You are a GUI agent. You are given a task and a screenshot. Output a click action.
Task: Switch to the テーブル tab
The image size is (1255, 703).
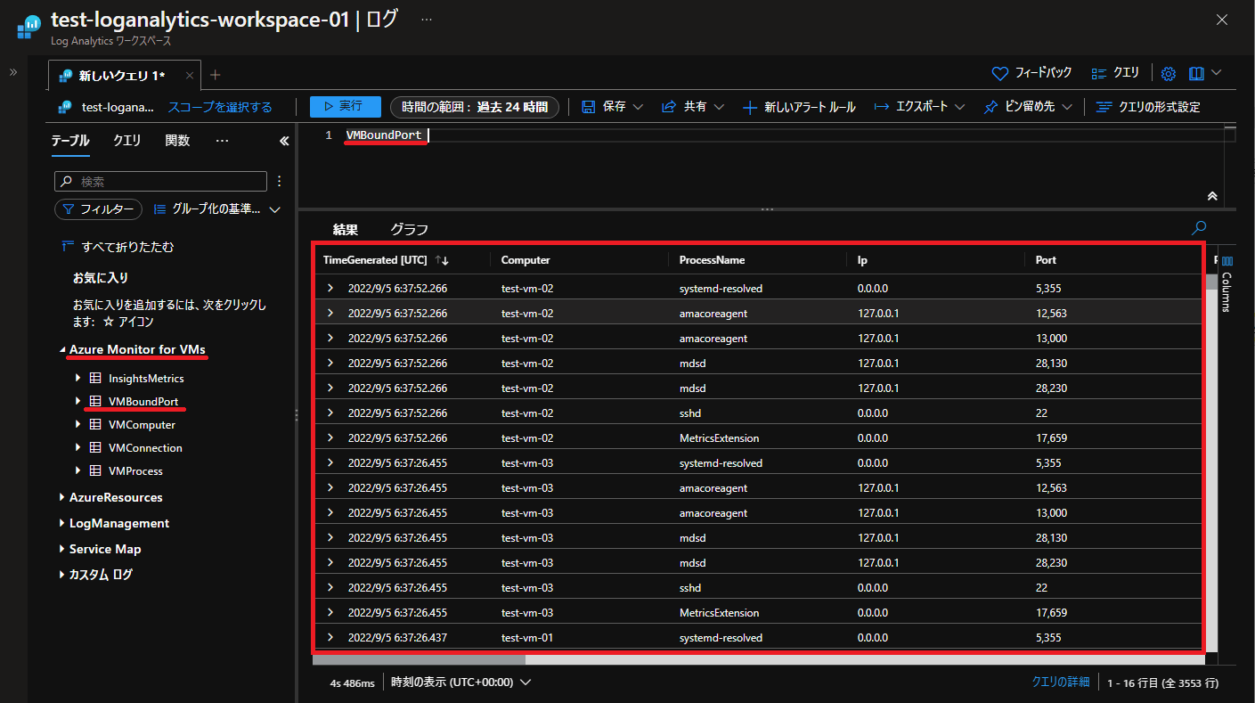click(69, 141)
